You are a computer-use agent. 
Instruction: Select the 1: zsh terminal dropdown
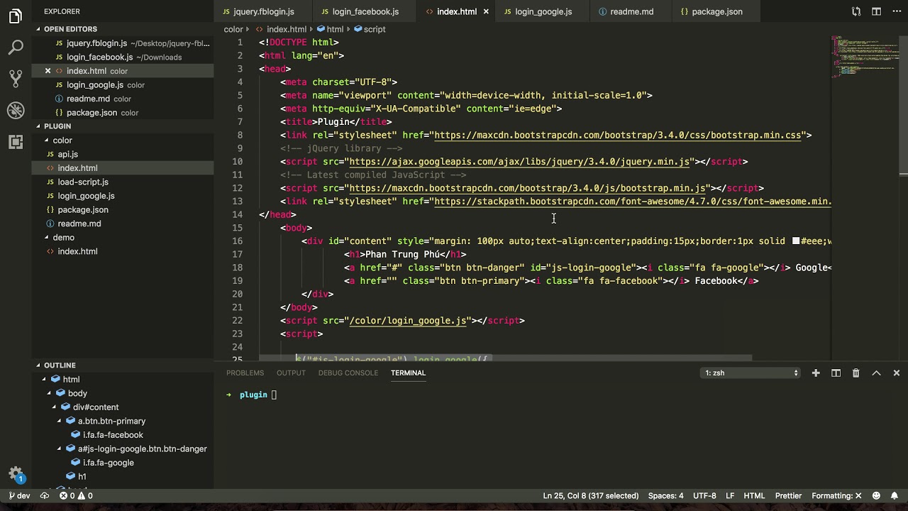(x=751, y=373)
